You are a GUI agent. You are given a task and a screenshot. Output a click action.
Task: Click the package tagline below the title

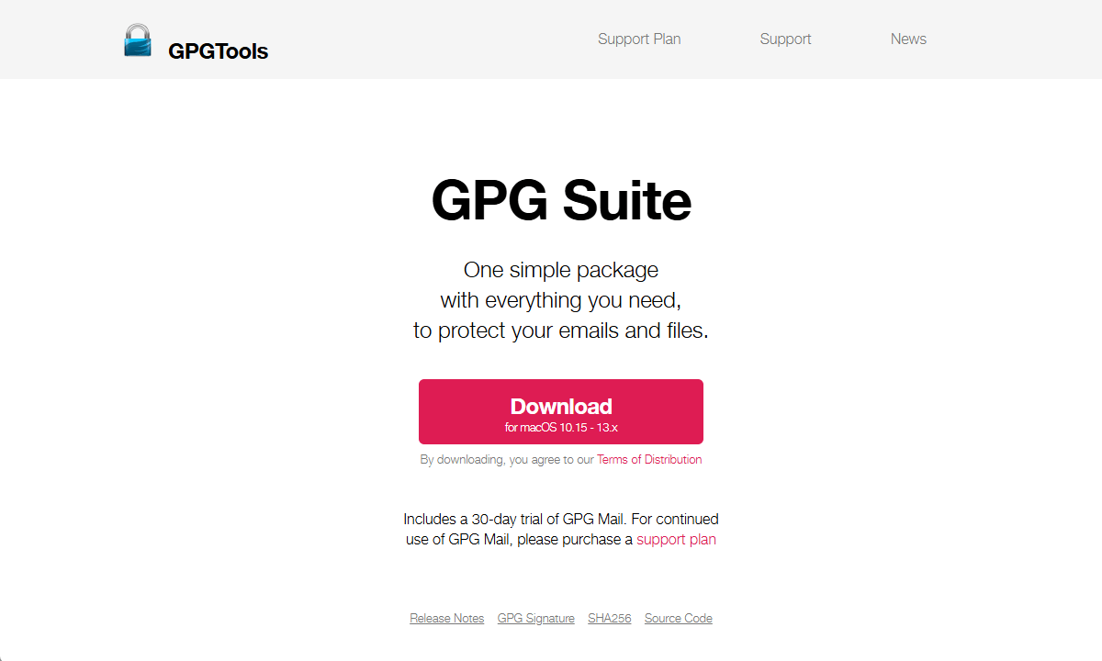tap(560, 299)
